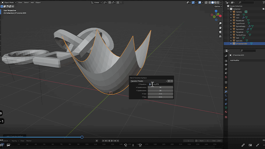Enable solid viewport shading
The width and height of the screenshot is (265, 149).
(213, 3)
